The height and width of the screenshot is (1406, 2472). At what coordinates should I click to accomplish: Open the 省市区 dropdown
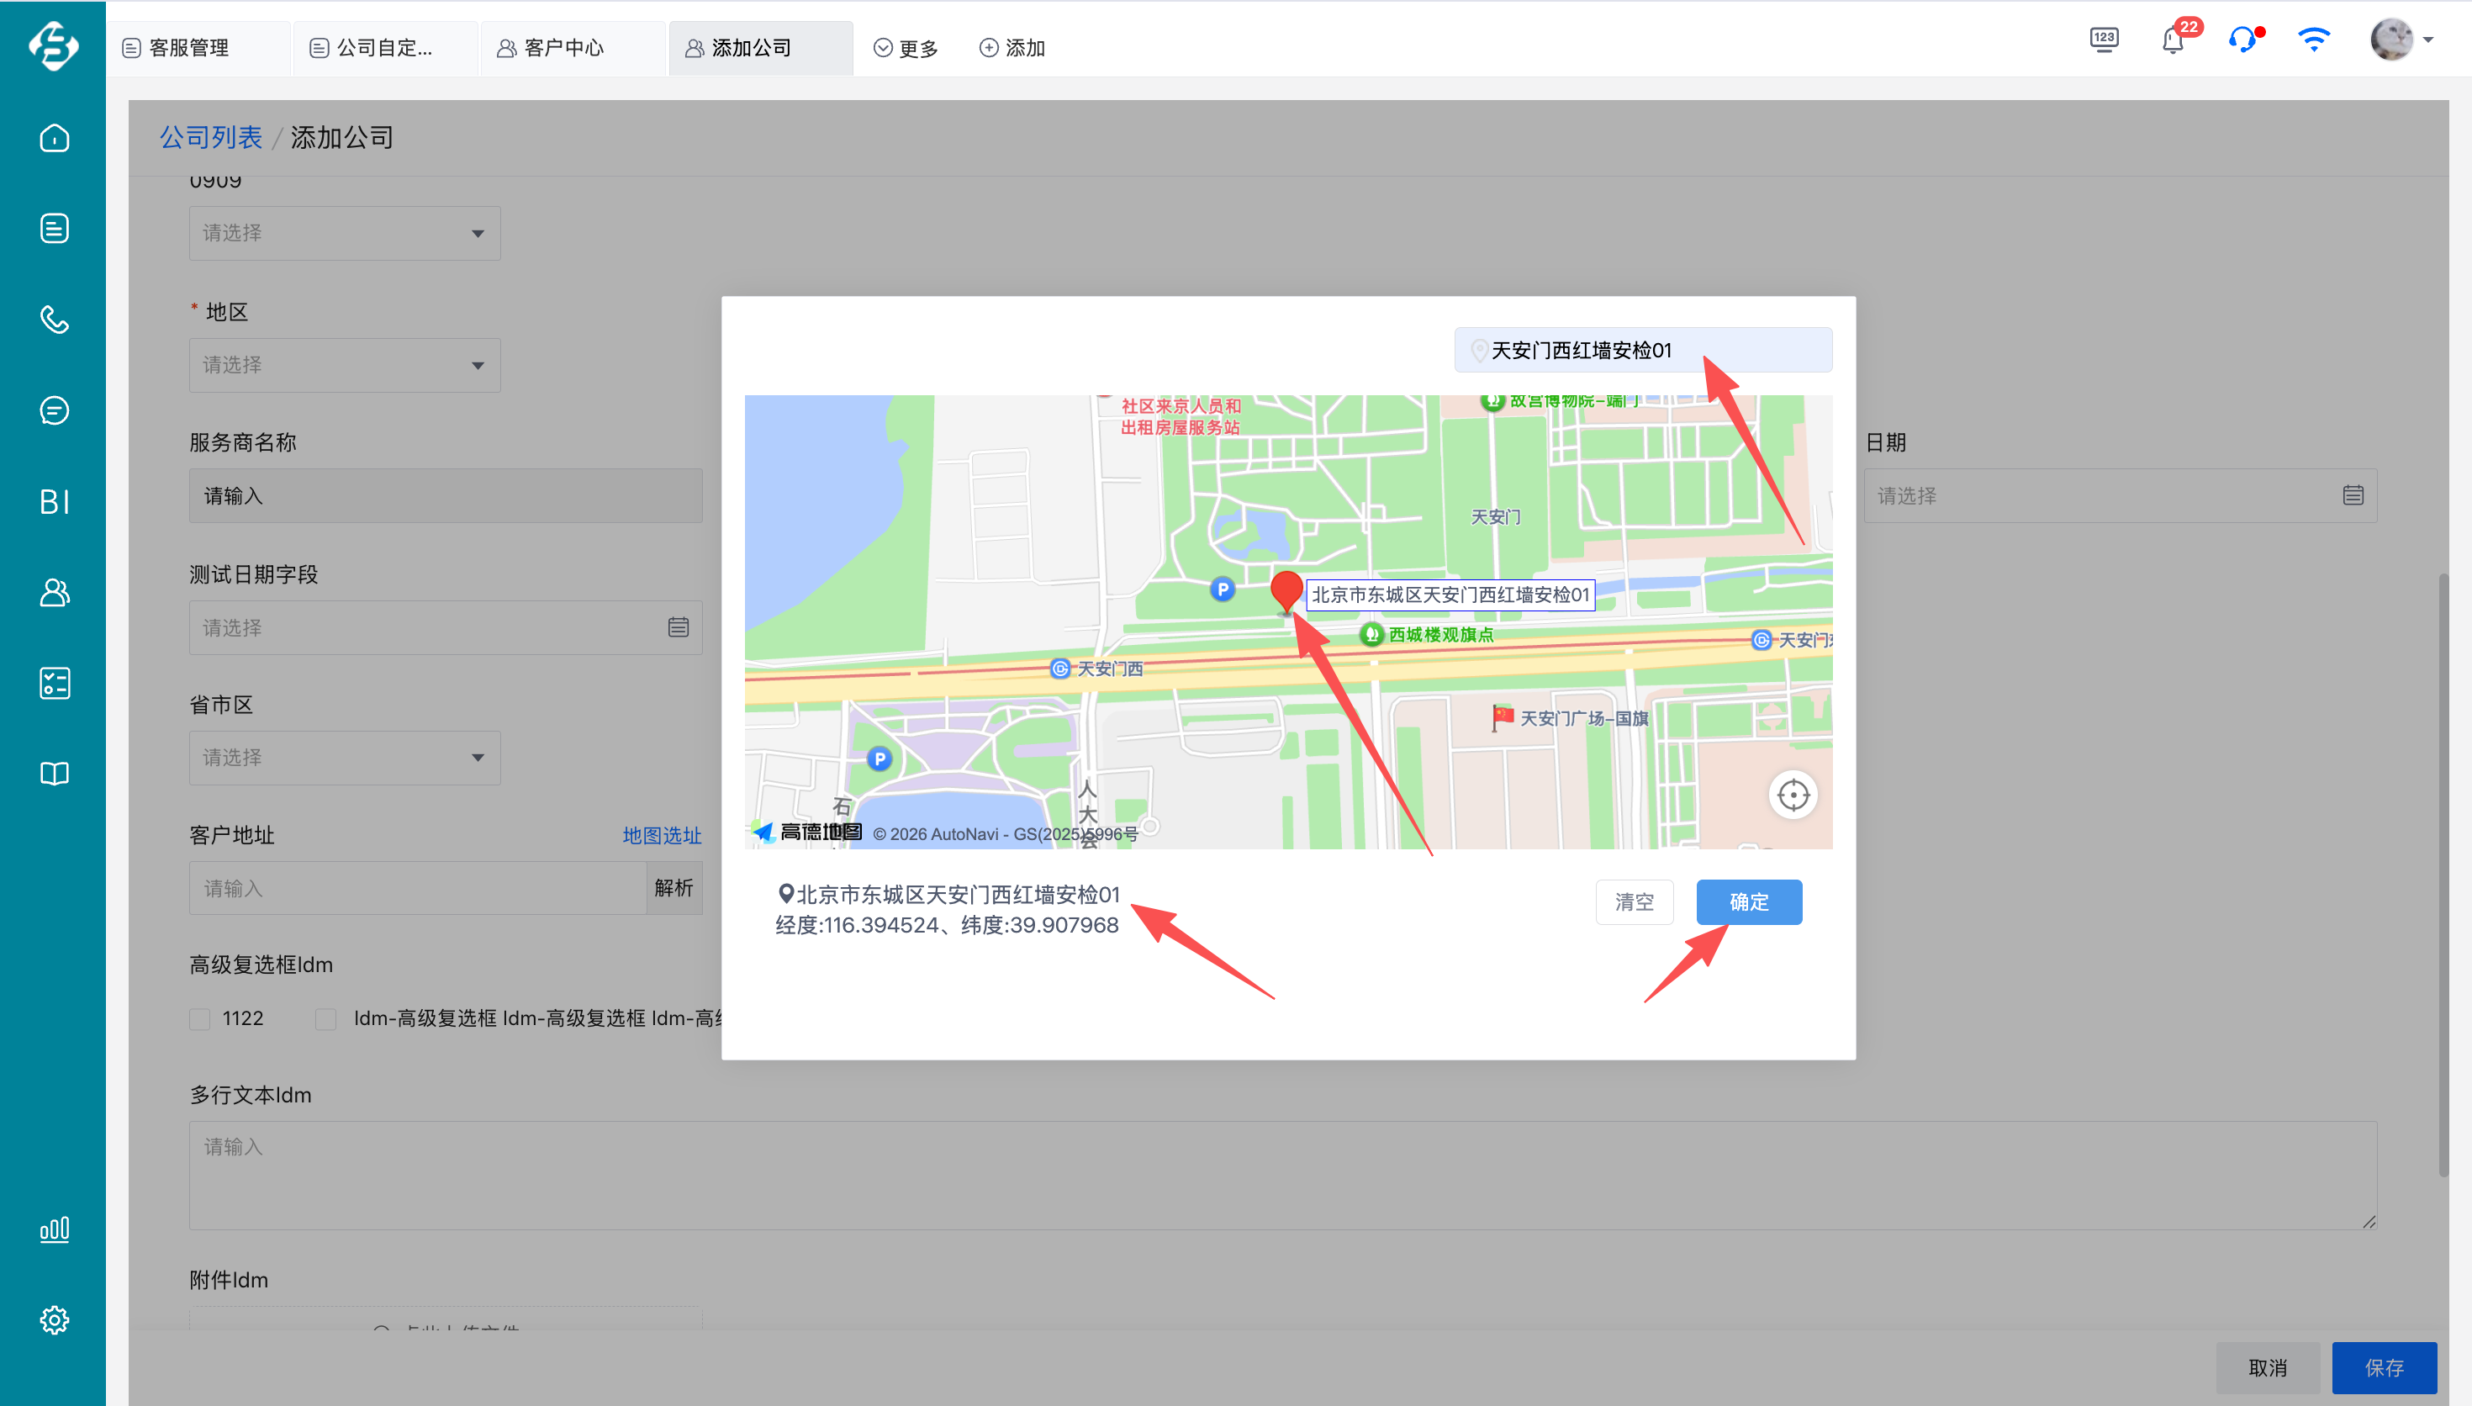coord(345,758)
